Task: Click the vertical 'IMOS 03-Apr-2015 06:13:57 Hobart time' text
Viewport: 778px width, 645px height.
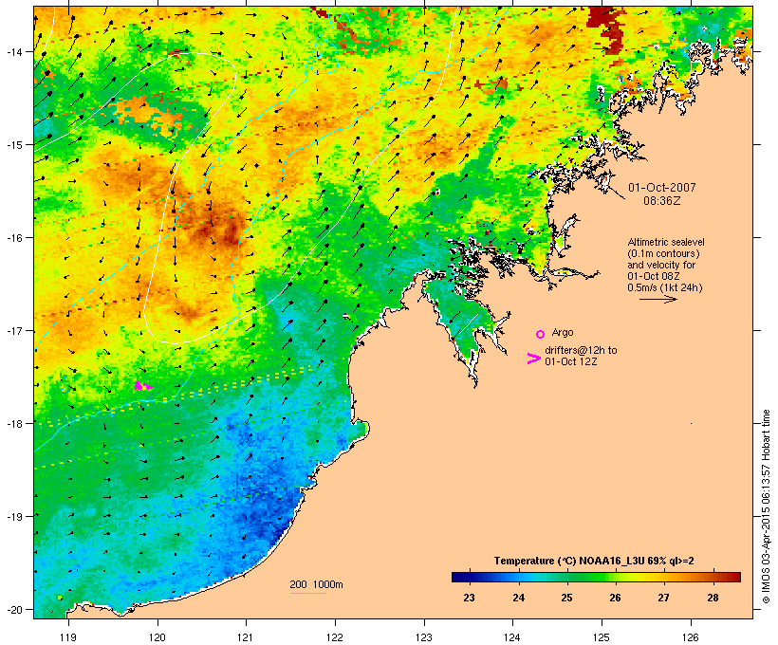Action: tap(766, 507)
